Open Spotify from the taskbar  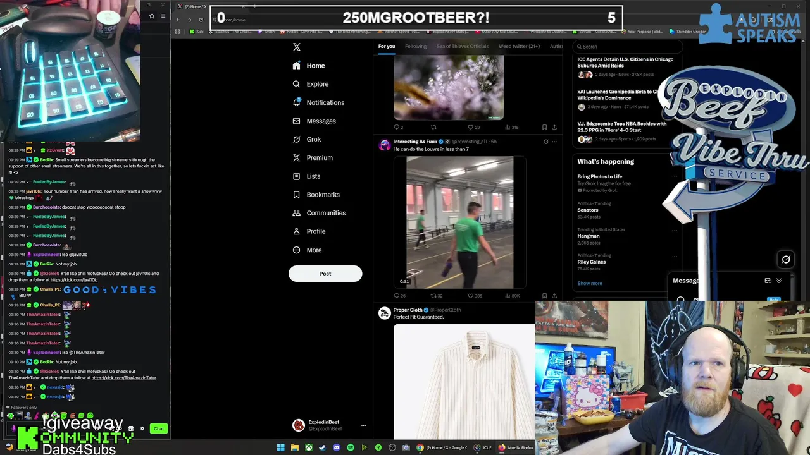pos(351,447)
